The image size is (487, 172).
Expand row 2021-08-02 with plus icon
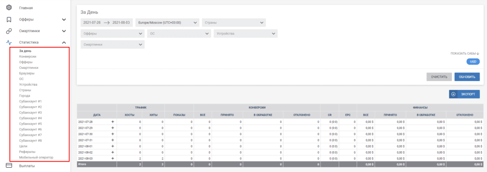tap(113, 152)
